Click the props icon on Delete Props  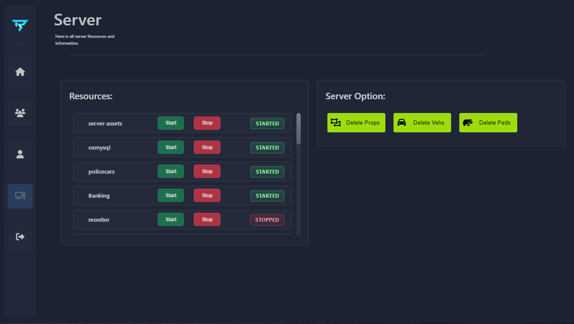point(336,122)
